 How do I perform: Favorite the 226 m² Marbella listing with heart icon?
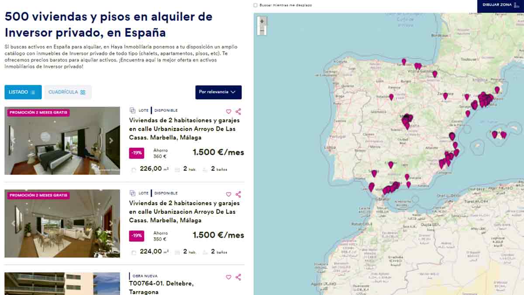pyautogui.click(x=228, y=111)
